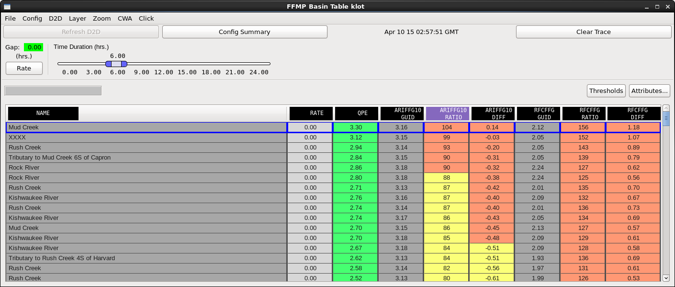Click the table scrollbar down arrow

click(666, 278)
